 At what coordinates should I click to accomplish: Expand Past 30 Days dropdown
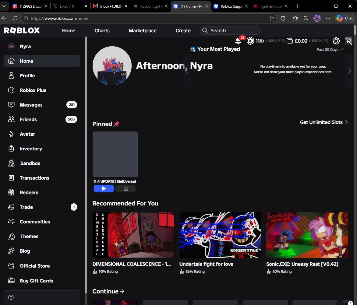click(330, 50)
